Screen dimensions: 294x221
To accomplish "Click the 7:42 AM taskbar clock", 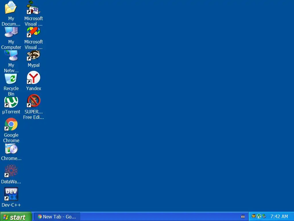I will [279, 216].
